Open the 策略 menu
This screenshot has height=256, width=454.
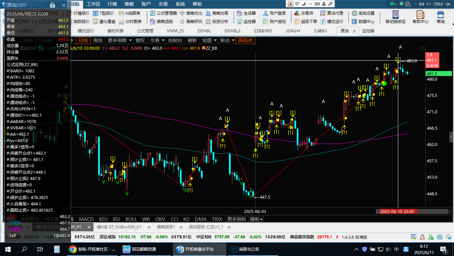coord(129,4)
